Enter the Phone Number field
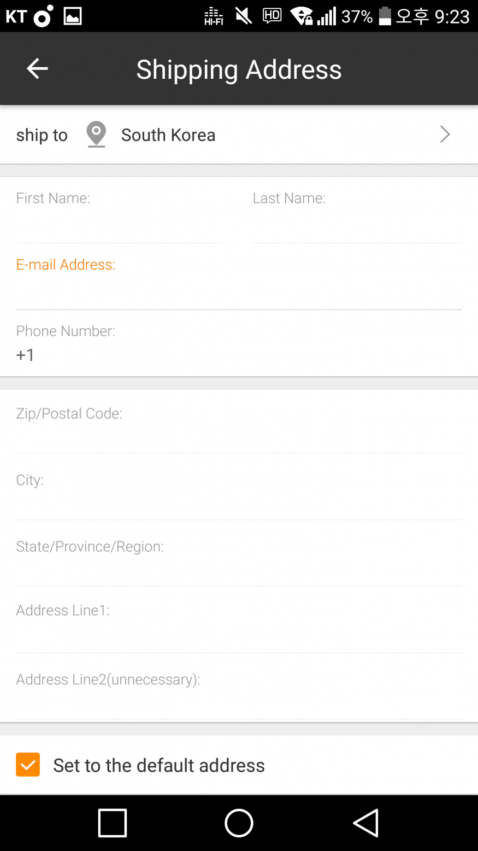478x851 pixels. tap(239, 355)
